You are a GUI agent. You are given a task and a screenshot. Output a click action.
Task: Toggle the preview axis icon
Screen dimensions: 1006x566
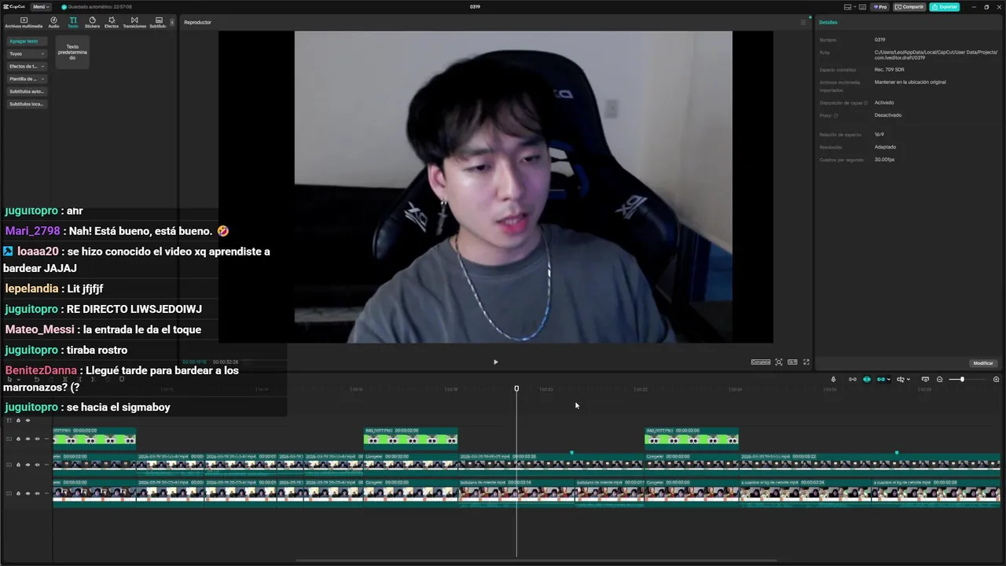pyautogui.click(x=901, y=379)
